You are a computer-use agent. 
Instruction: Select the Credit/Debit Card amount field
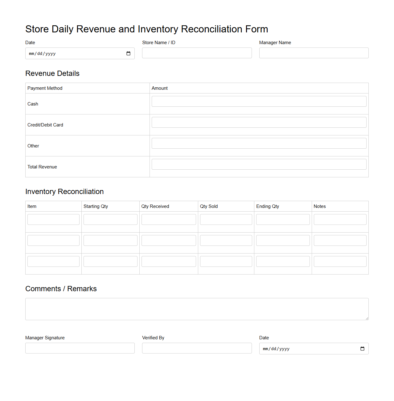(x=259, y=122)
